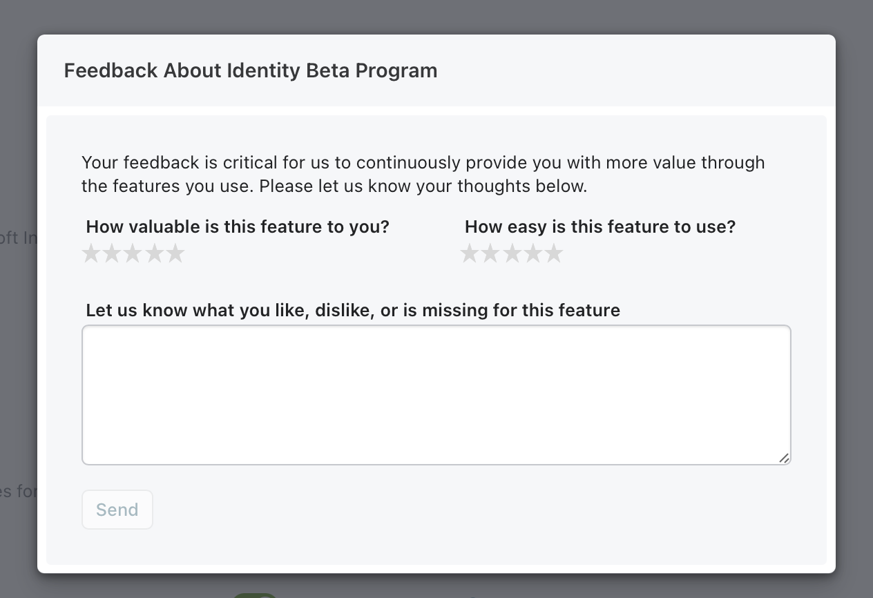Give ease of use two stars

(490, 253)
